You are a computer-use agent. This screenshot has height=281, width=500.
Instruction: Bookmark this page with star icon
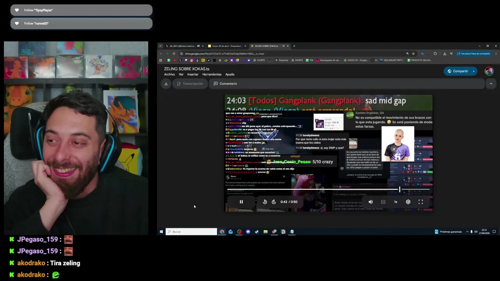point(413,53)
